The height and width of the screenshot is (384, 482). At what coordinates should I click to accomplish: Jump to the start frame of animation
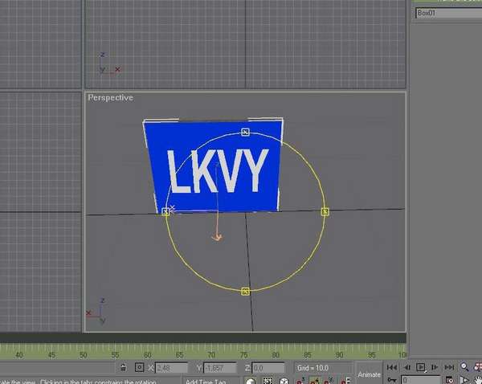pyautogui.click(x=392, y=367)
